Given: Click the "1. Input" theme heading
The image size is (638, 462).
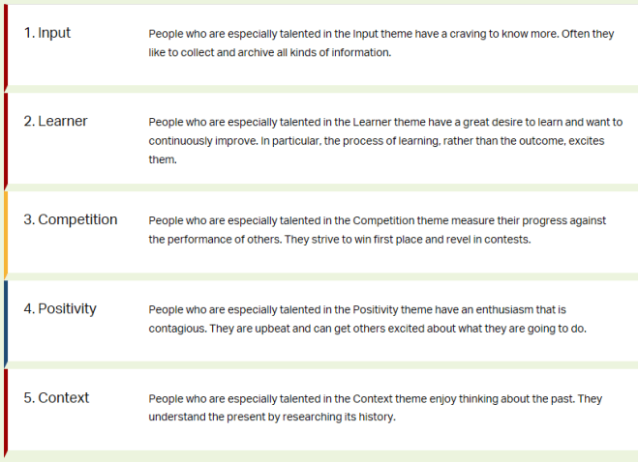Looking at the screenshot, I should 47,33.
